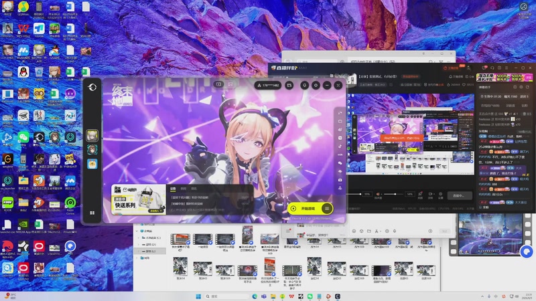The width and height of the screenshot is (536, 301).
Task: Open the Douyin note icon in launcher social strip
Action: pos(340,146)
